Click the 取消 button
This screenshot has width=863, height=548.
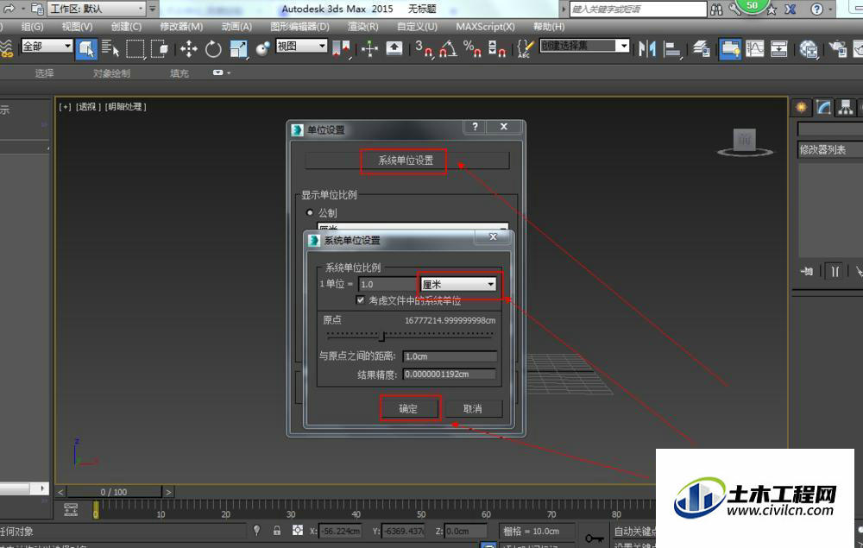click(x=472, y=408)
